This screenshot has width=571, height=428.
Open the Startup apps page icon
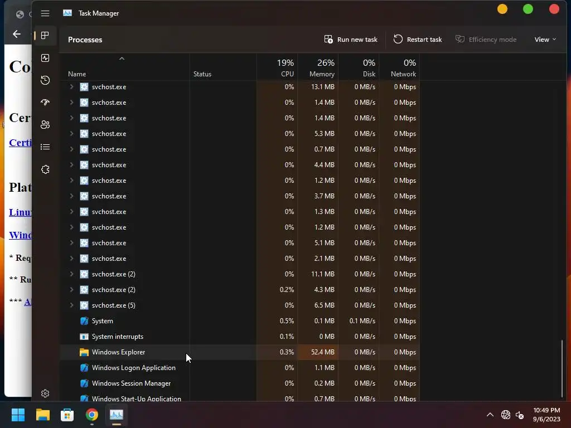[45, 103]
